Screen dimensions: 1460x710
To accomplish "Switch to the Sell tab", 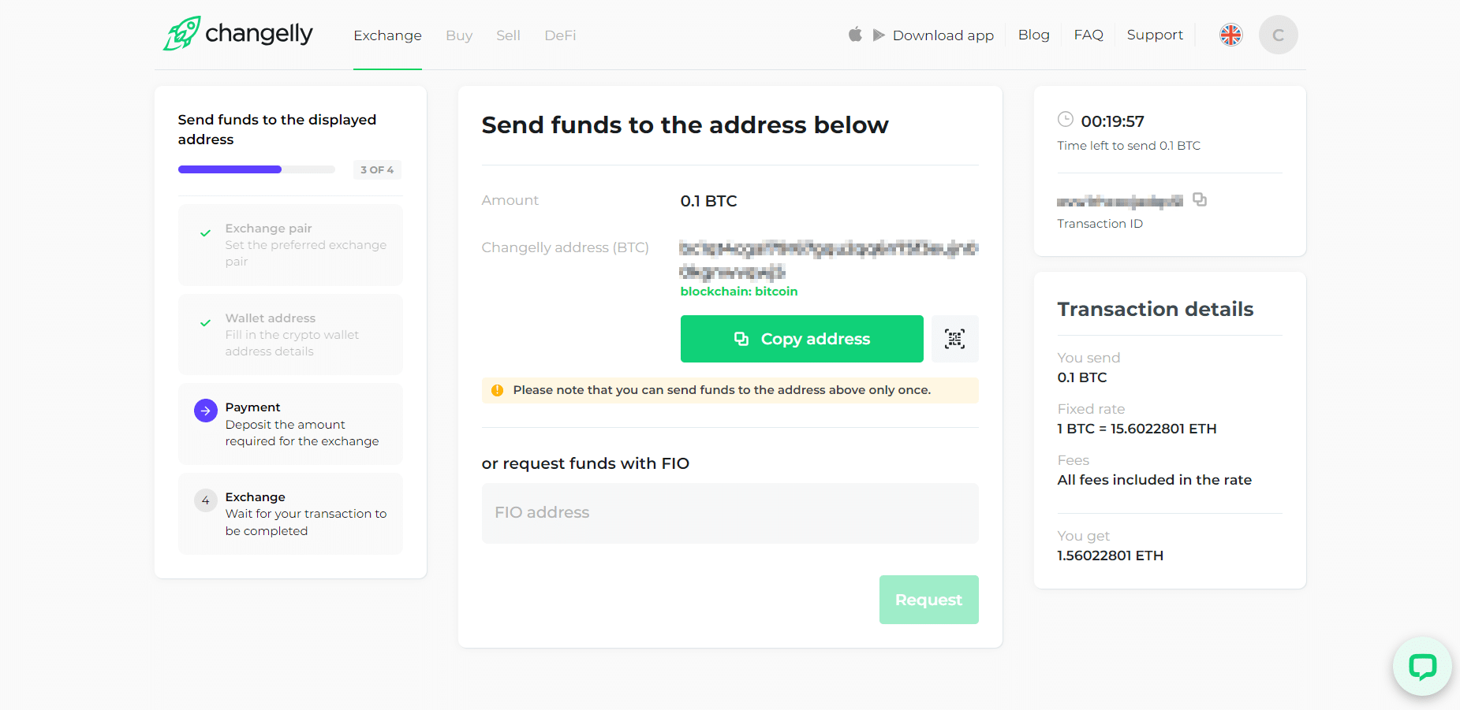I will coord(508,35).
